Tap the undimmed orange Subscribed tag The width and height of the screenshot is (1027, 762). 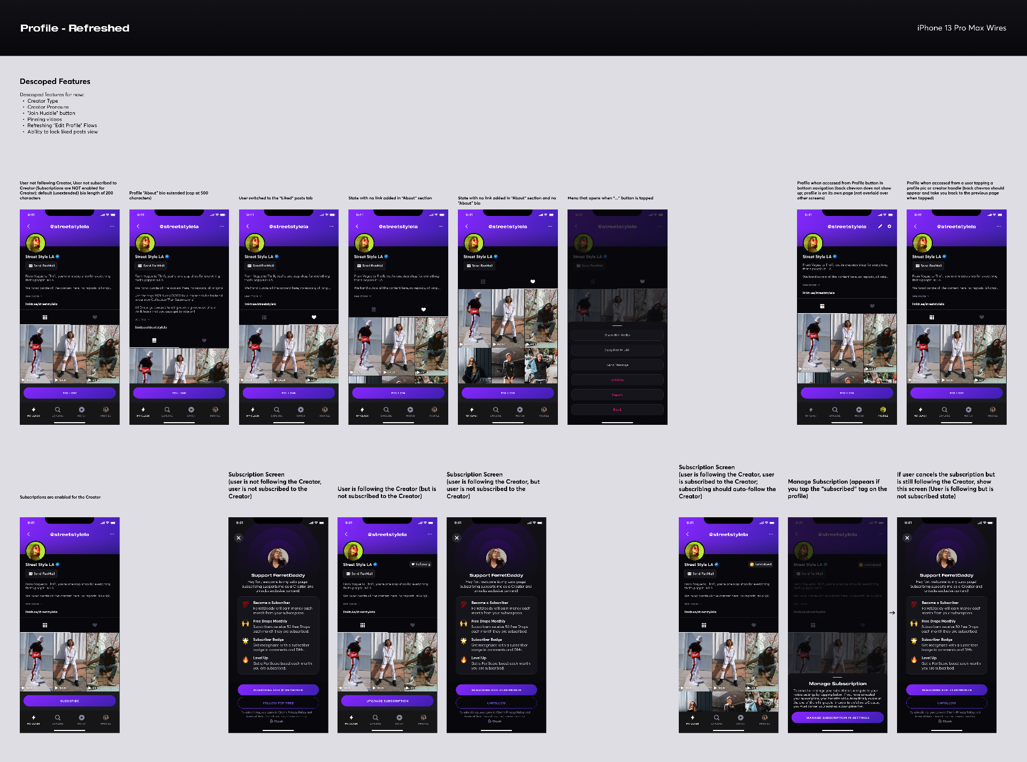(761, 564)
